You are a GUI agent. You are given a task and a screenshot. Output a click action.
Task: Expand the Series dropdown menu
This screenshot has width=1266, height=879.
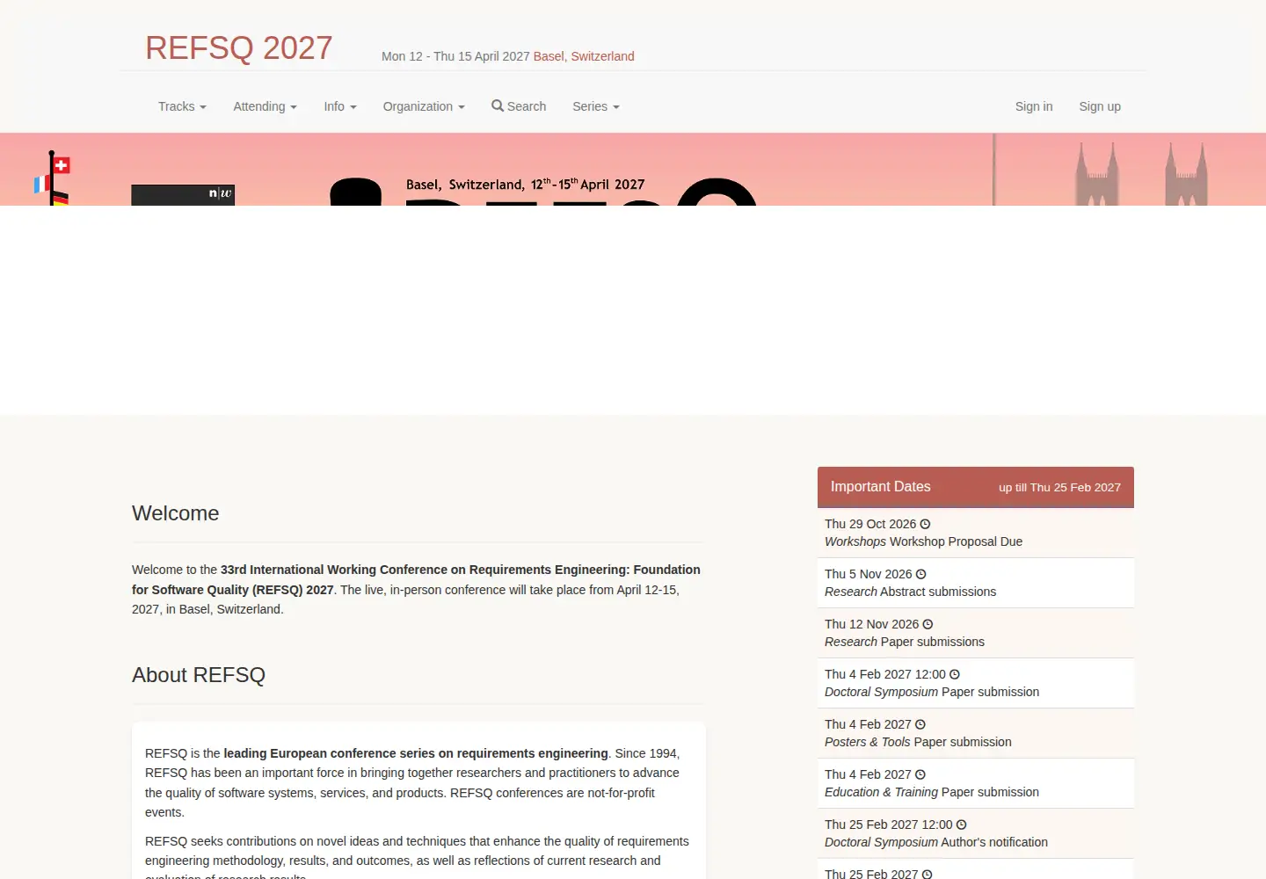point(596,106)
